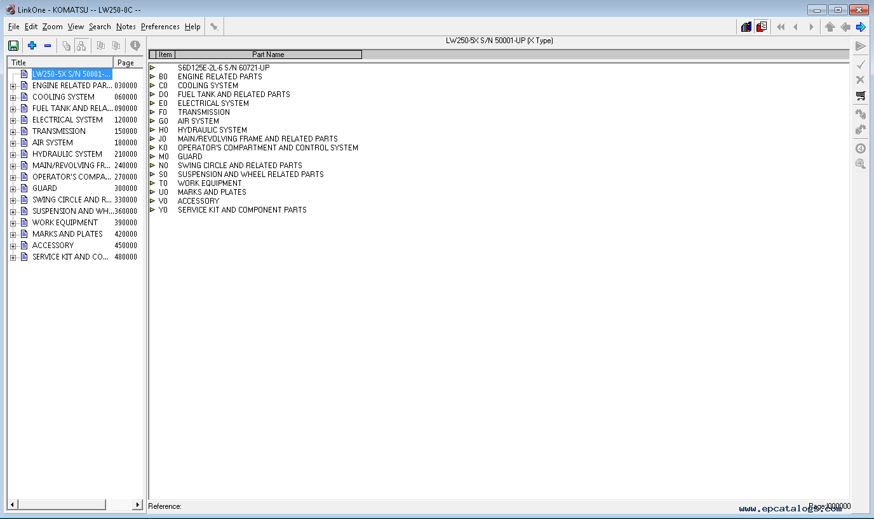Click right arrow of tree horizontal scrollbar
874x519 pixels.
pos(138,504)
